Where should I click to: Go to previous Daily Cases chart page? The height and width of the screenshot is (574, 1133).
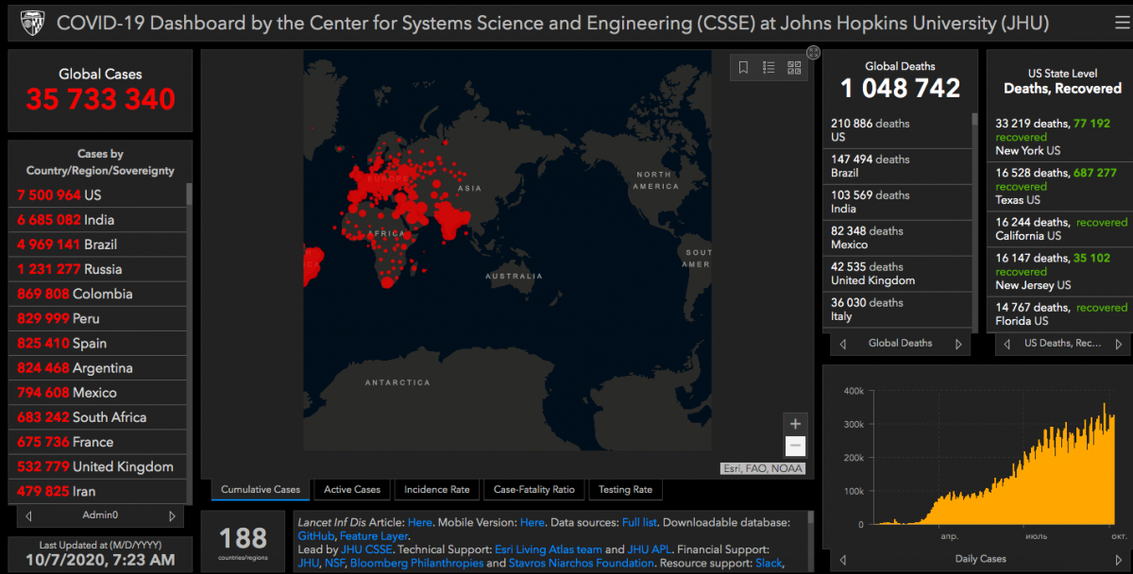[x=842, y=559]
